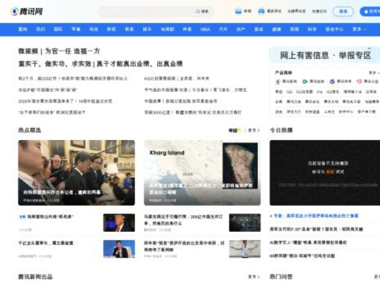Image resolution: width=380 pixels, height=285 pixels.
Task: Open the 客户端下载 product link
Action: pyautogui.click(x=367, y=111)
